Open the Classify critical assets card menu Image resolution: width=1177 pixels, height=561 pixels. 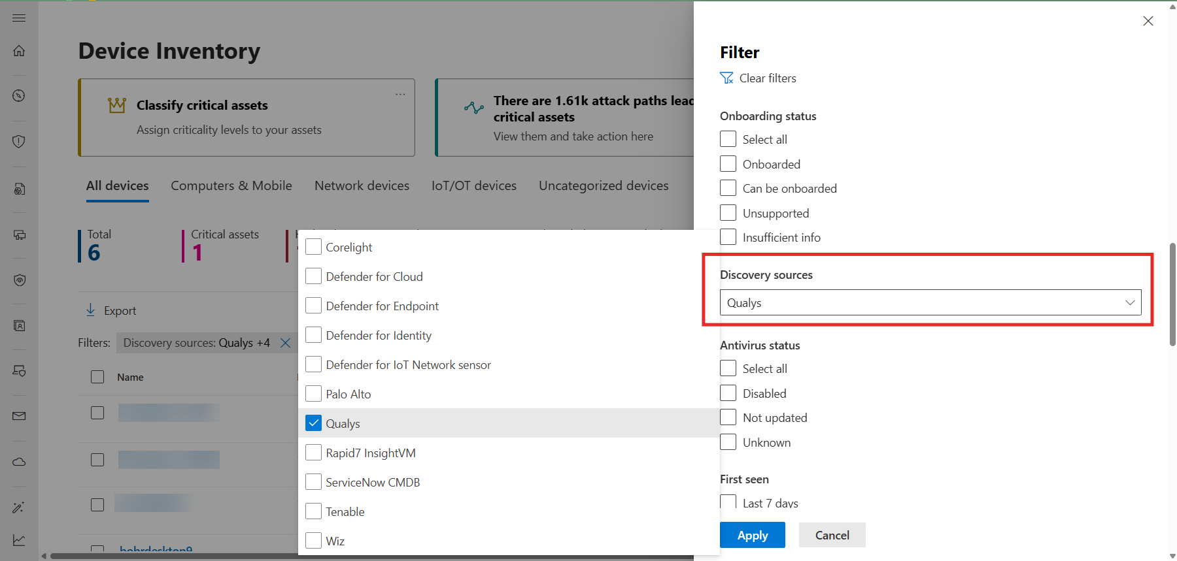[400, 95]
